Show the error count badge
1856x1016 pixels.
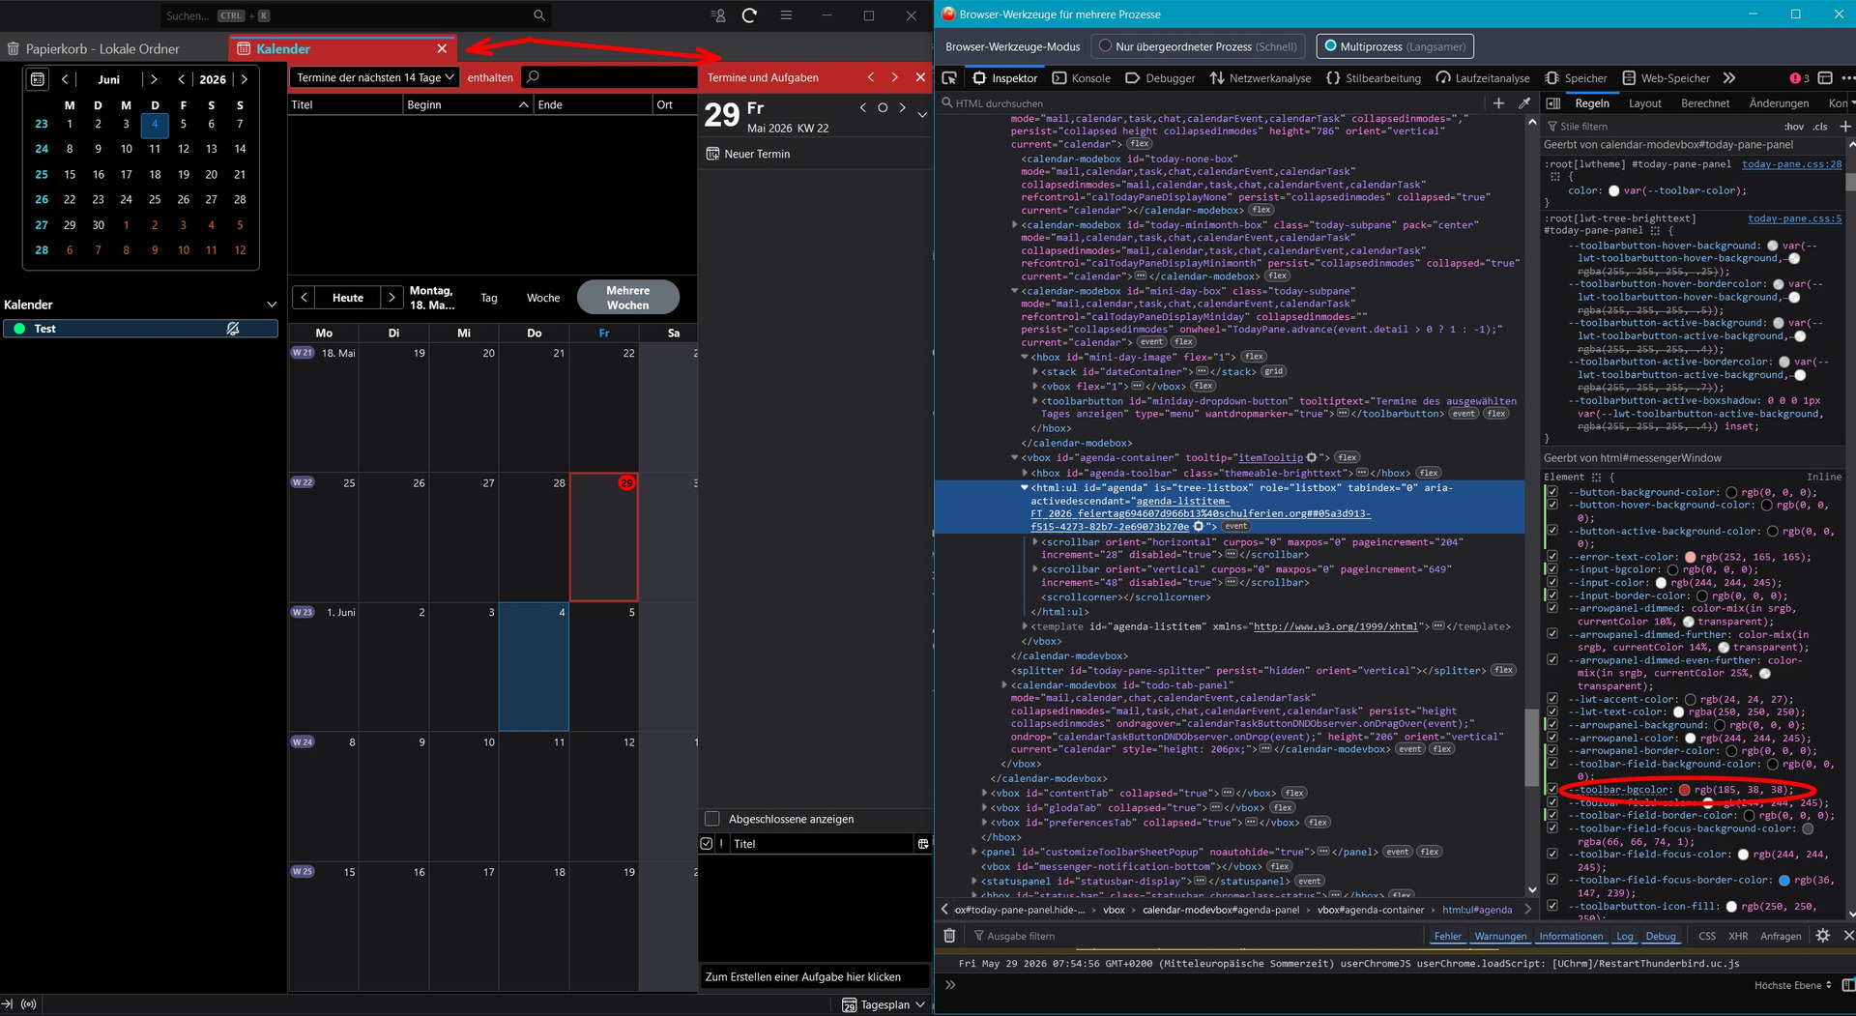(x=1799, y=78)
